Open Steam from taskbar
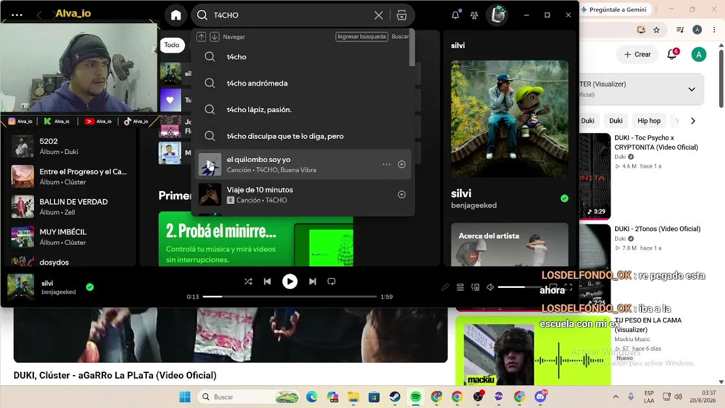 coord(394,397)
